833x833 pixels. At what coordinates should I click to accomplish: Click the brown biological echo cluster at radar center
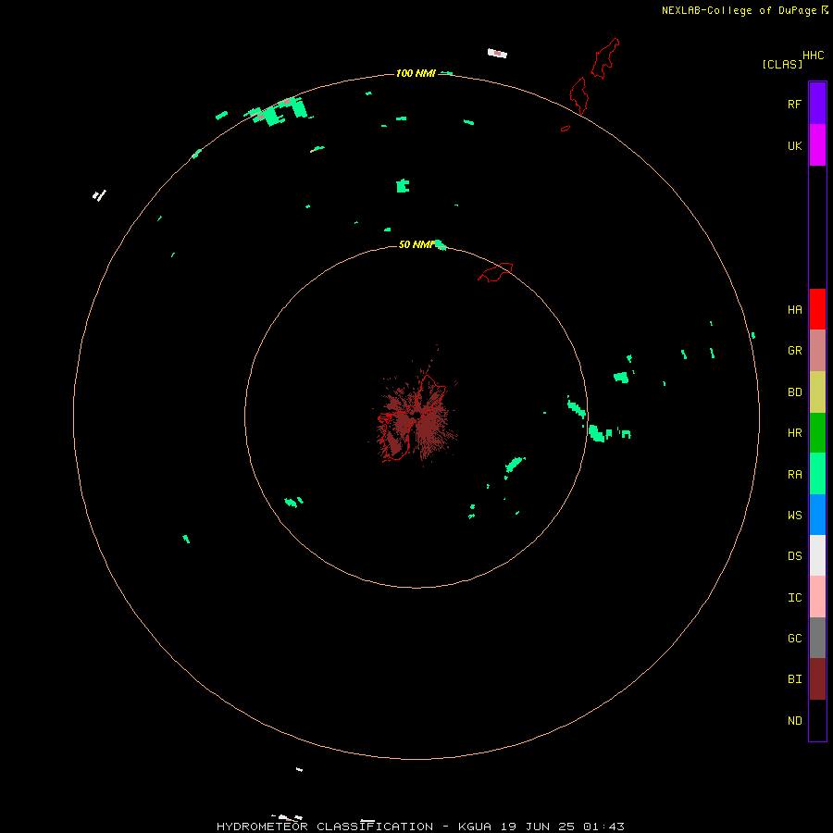[415, 417]
